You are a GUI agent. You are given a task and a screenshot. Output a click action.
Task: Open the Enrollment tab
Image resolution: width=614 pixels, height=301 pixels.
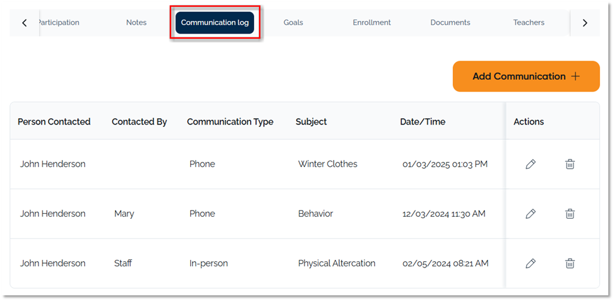(x=371, y=23)
